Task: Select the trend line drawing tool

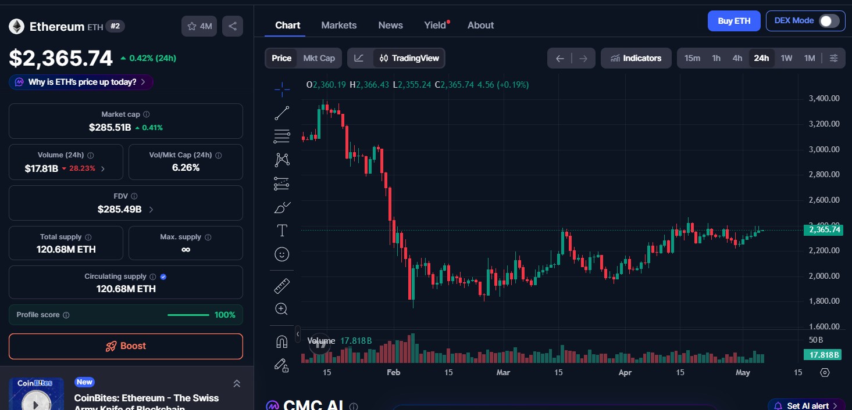Action: pos(282,113)
